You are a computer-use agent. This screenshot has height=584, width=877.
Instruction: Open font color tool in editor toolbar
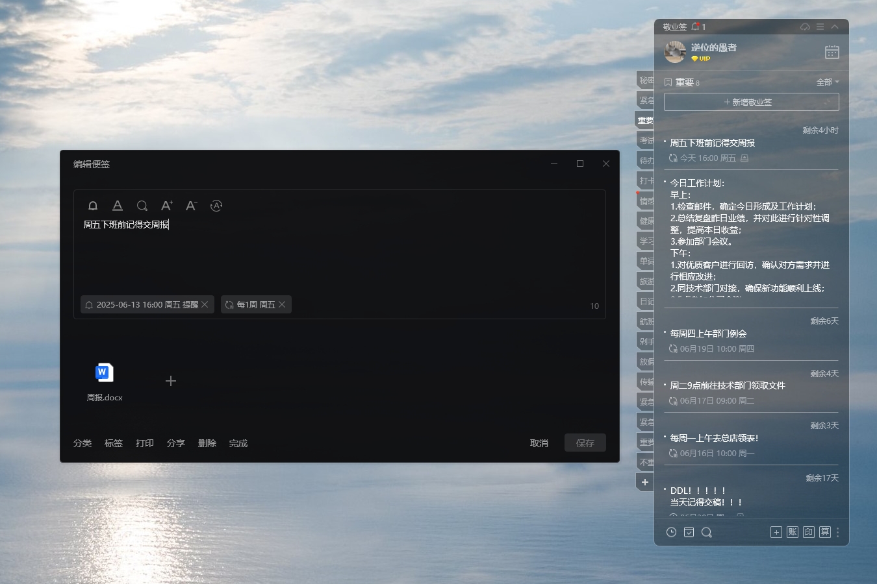118,206
